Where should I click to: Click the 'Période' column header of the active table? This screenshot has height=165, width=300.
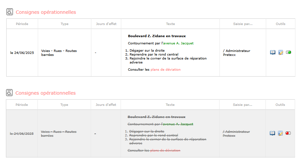tap(22, 24)
